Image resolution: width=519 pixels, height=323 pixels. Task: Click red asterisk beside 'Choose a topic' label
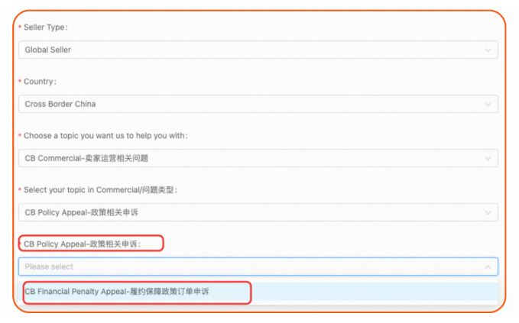pyautogui.click(x=20, y=136)
